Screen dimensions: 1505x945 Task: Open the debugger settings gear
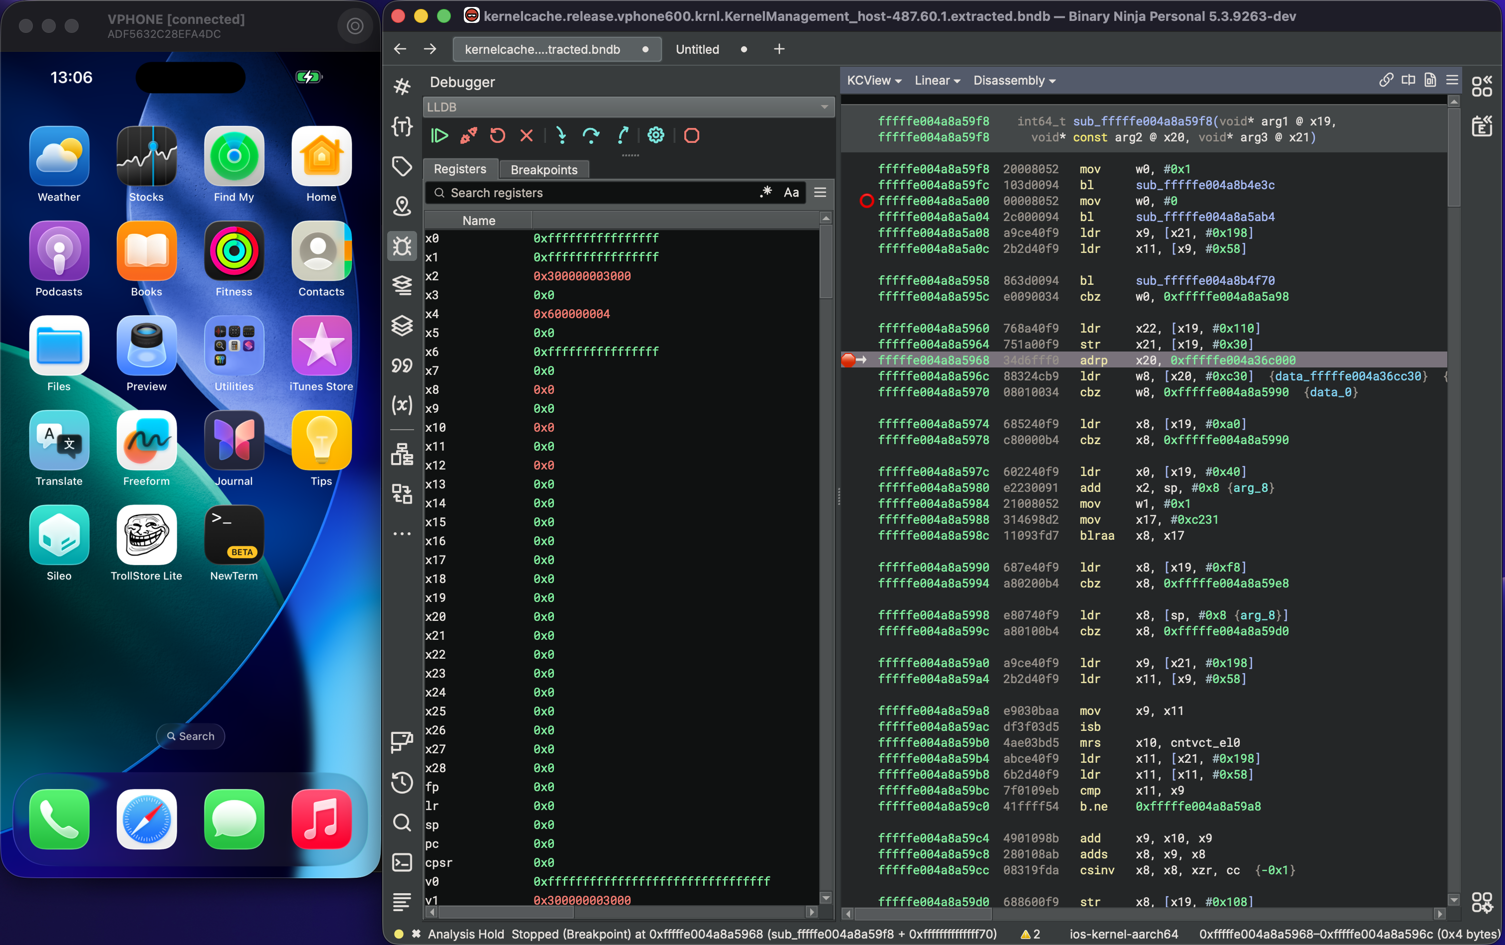[655, 135]
